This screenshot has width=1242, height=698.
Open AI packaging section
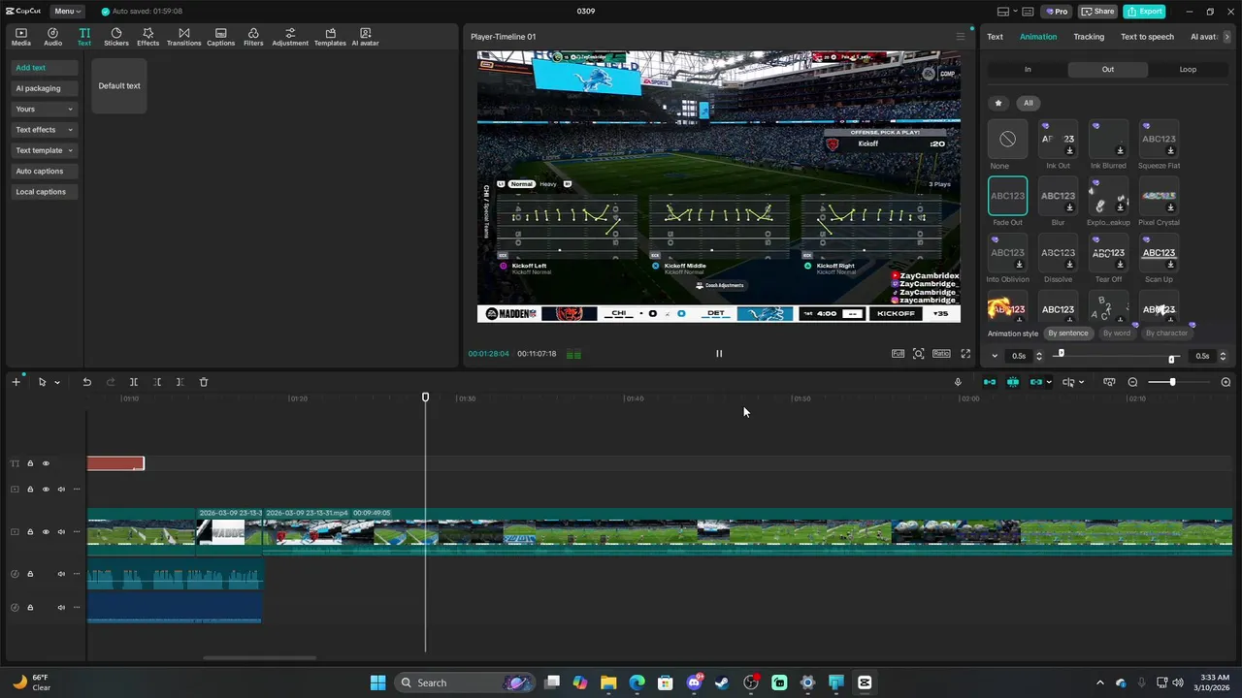(x=44, y=88)
